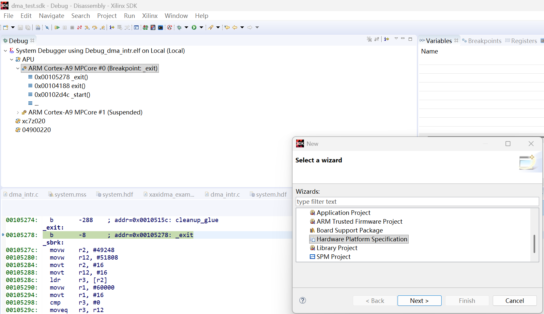Collapse the System Debugger tree node
The height and width of the screenshot is (314, 544).
[x=5, y=51]
